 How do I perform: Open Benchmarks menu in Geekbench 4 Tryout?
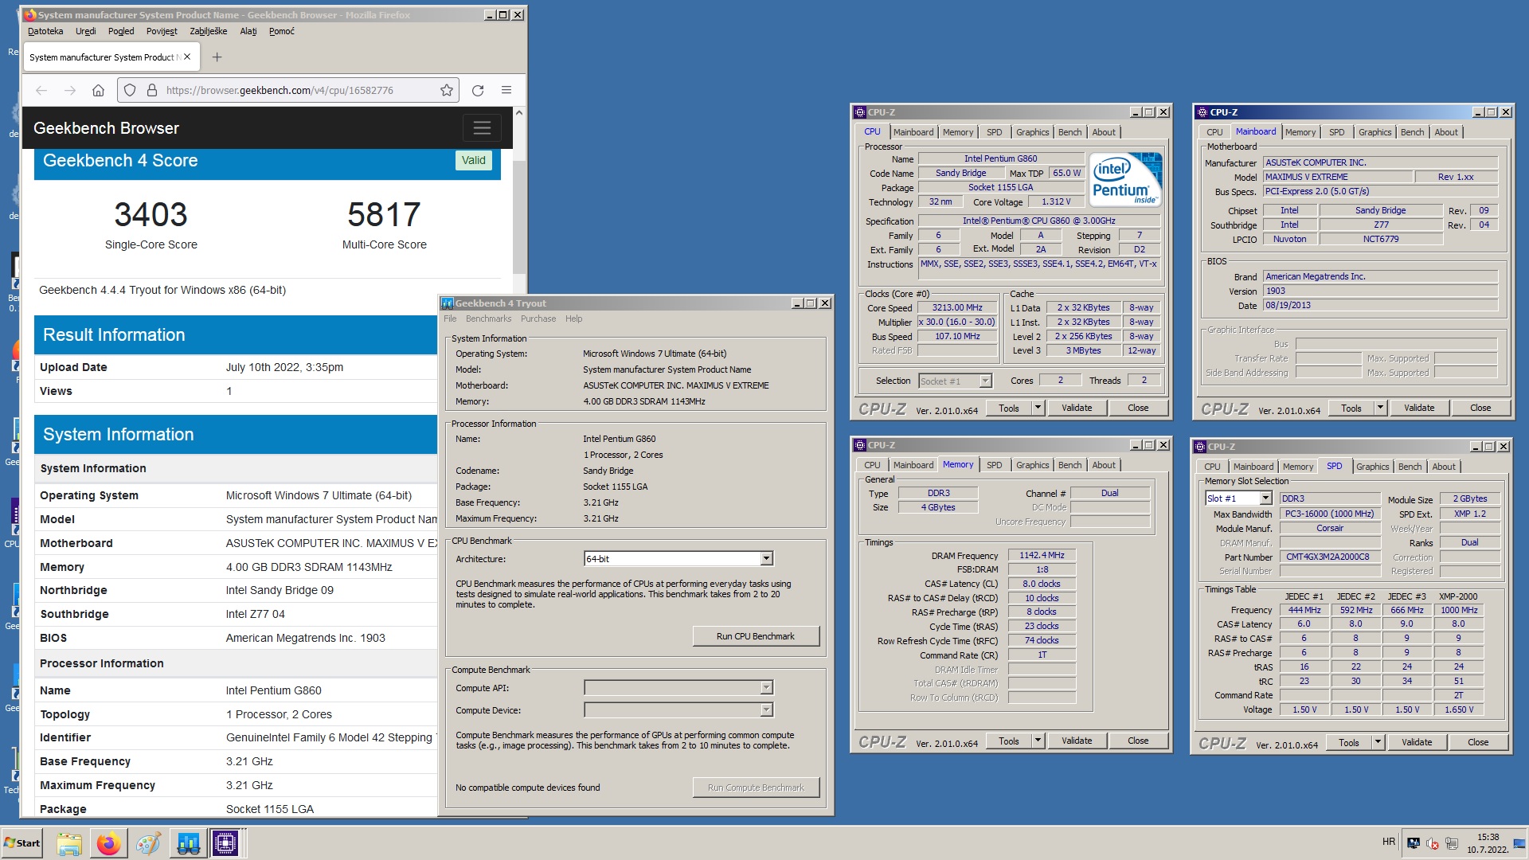pyautogui.click(x=488, y=319)
